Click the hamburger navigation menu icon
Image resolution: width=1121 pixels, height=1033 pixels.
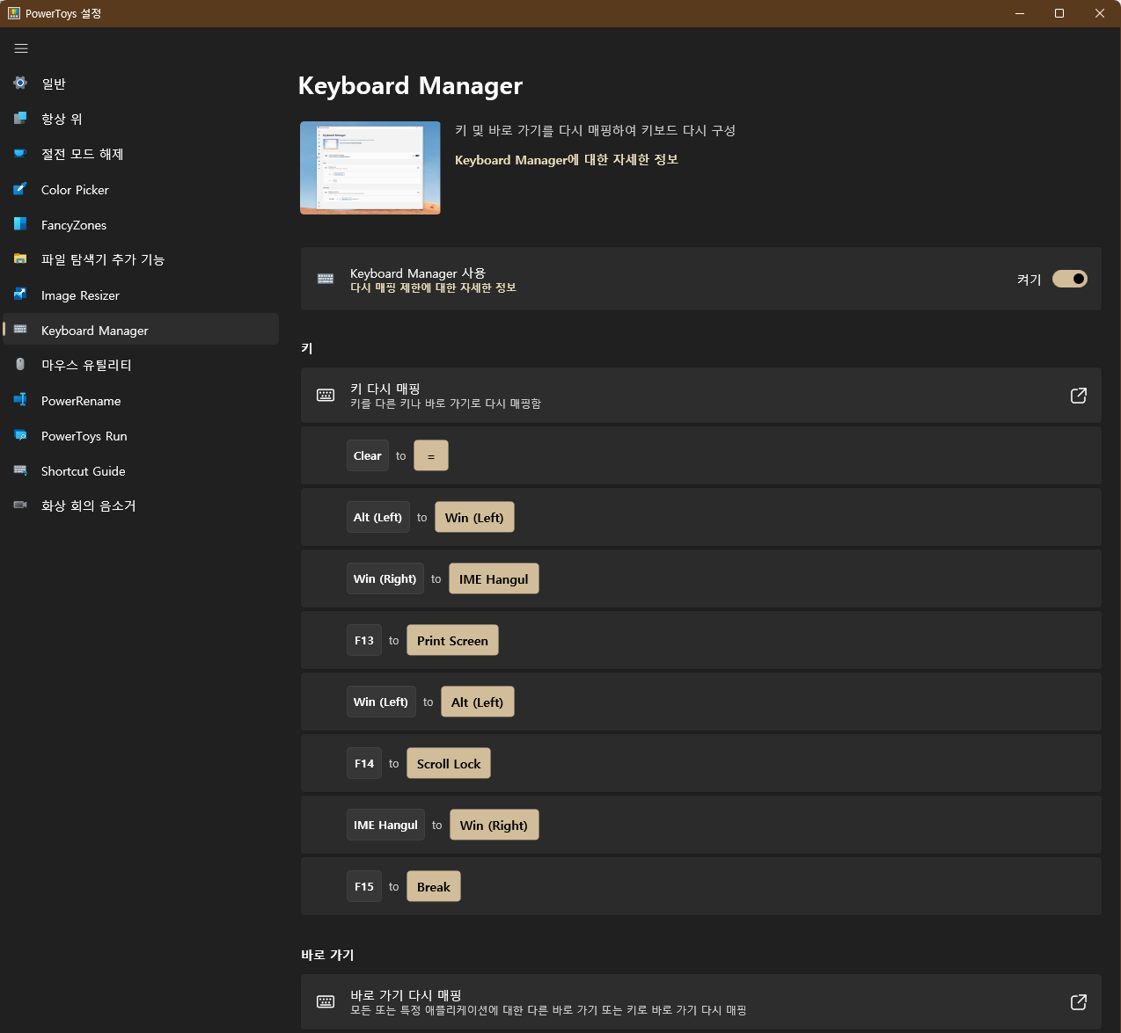click(21, 48)
